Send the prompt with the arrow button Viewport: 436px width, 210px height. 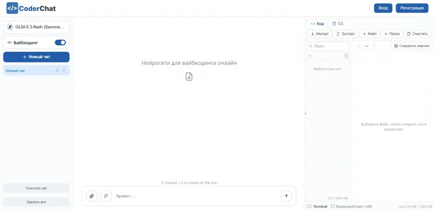pyautogui.click(x=287, y=196)
